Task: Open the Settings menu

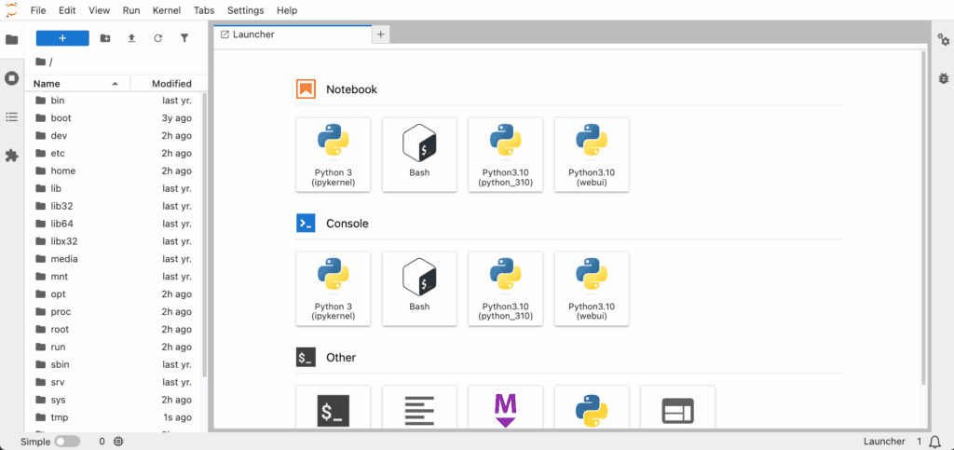Action: click(x=246, y=10)
